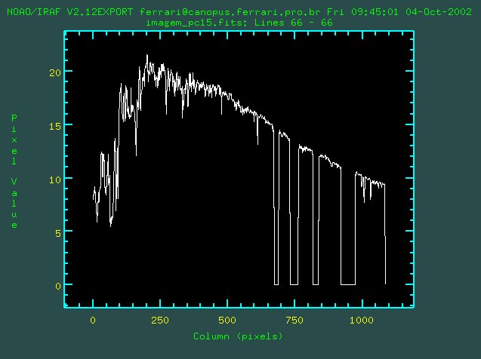Click x-axis tick label 500
Screen dimensions: 481x359
(227, 321)
